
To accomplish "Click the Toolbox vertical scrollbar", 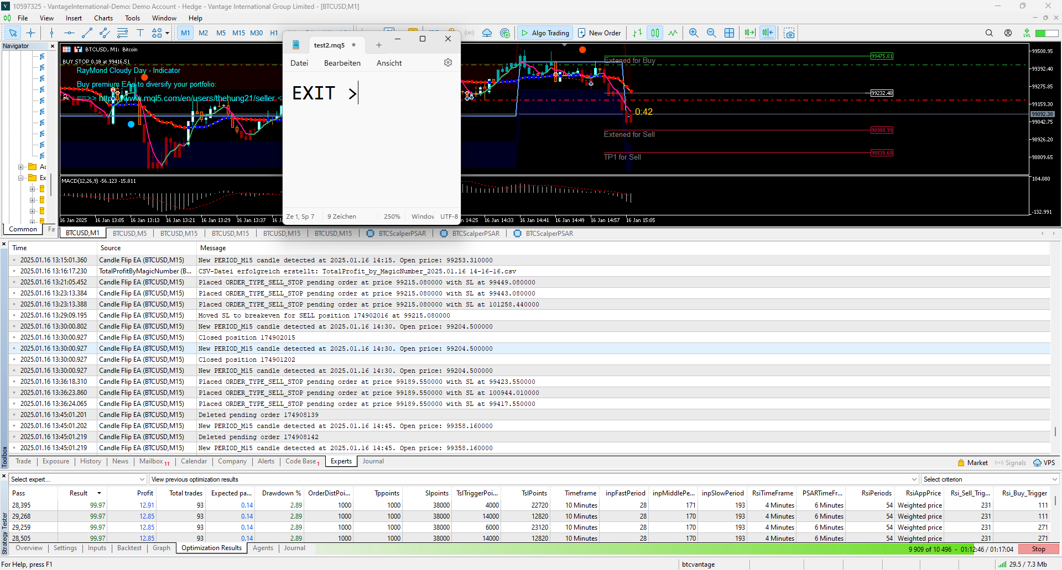I will tap(1055, 431).
